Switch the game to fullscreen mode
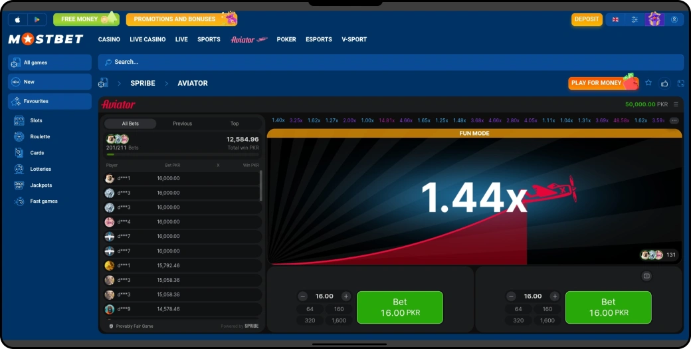 click(681, 83)
